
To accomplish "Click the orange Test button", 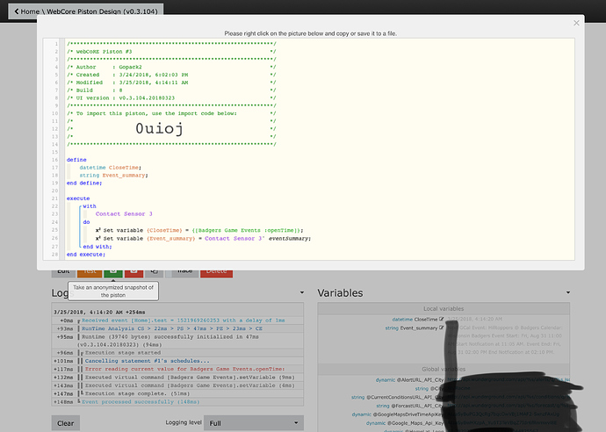I will click(x=90, y=272).
